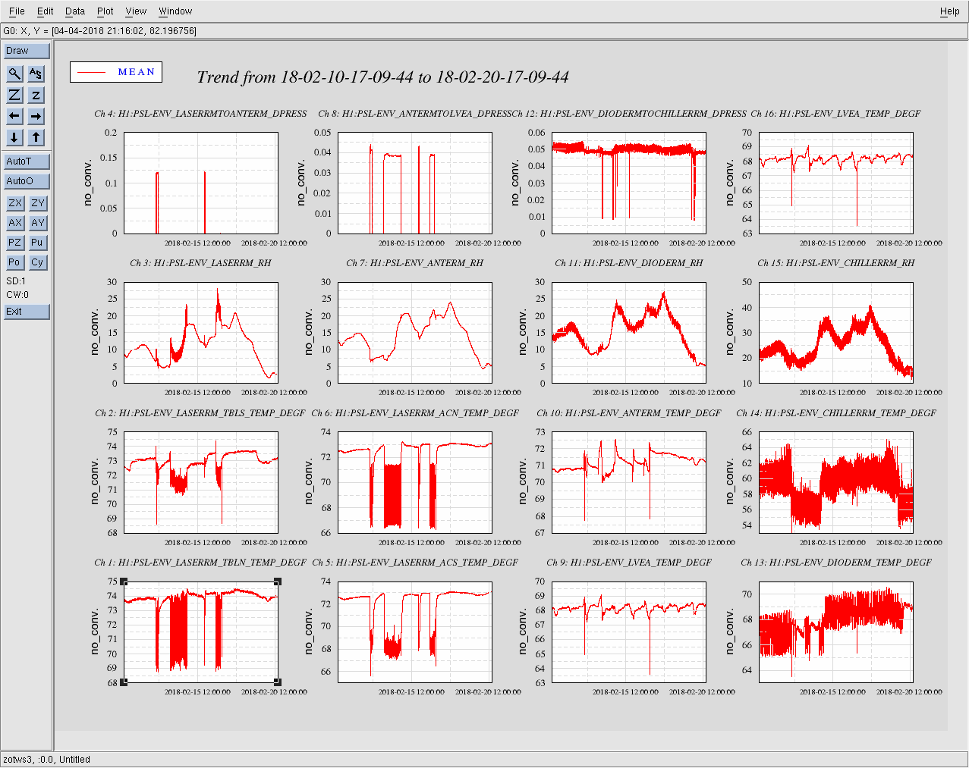Click the AutoO button
This screenshot has width=969, height=768.
[27, 181]
